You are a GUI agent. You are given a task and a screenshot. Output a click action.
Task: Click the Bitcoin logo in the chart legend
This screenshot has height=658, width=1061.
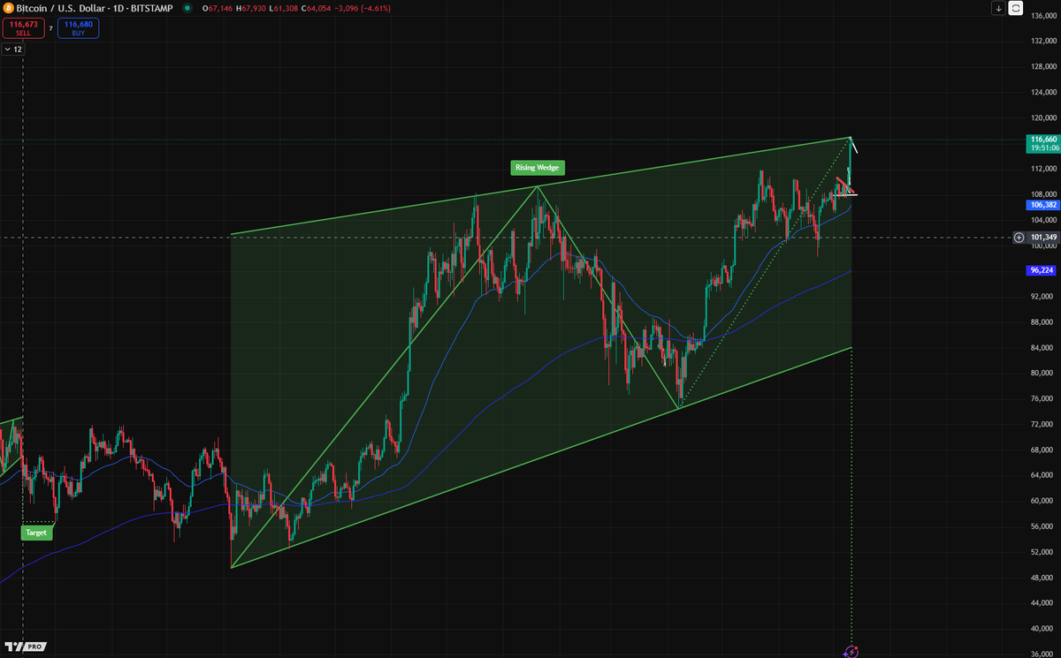(x=9, y=8)
